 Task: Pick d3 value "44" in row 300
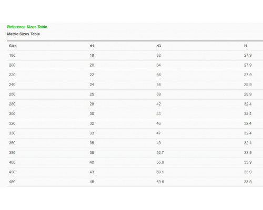(158, 113)
